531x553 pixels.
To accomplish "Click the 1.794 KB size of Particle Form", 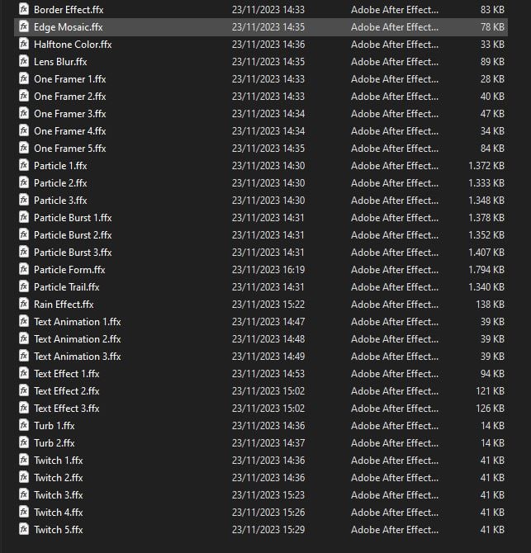I will click(x=486, y=270).
